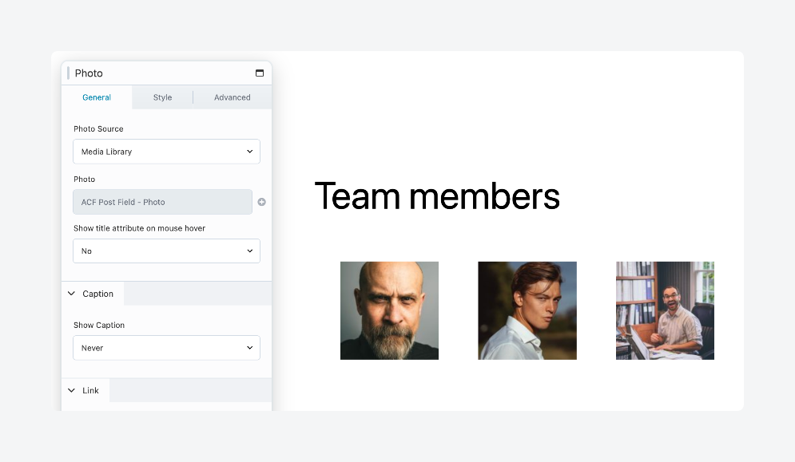The height and width of the screenshot is (462, 795).
Task: Open the Style tab
Action: pyautogui.click(x=162, y=97)
